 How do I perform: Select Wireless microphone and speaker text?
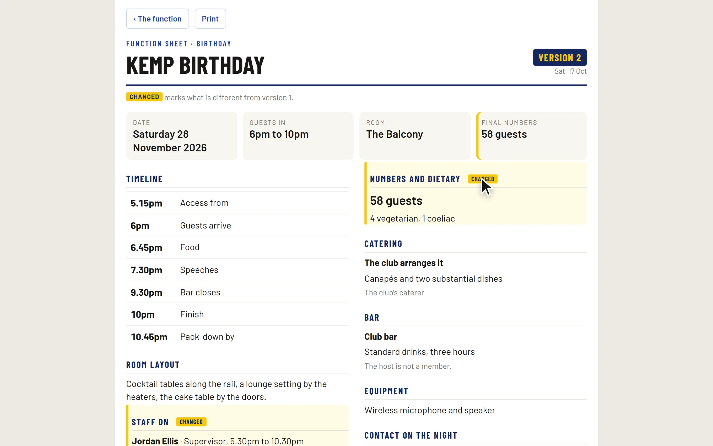pyautogui.click(x=430, y=410)
